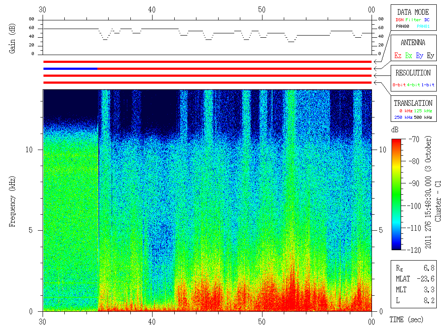The height and width of the screenshot is (333, 445).
Task: Click the -80 colorbar tick value
Action: 414,161
